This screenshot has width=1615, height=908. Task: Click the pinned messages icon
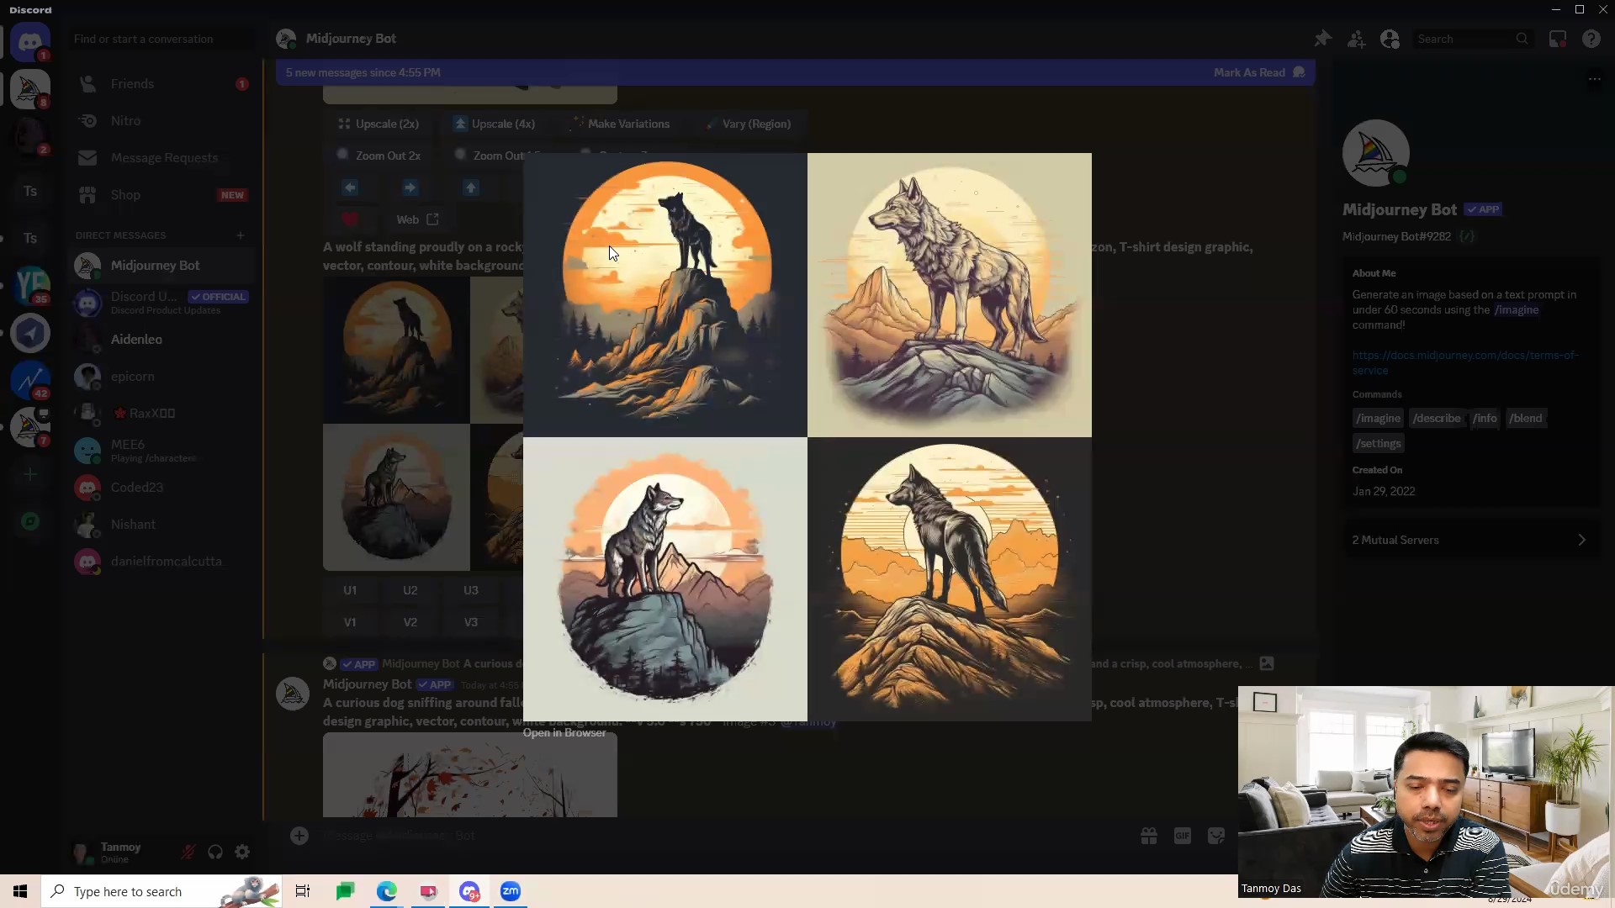point(1323,39)
